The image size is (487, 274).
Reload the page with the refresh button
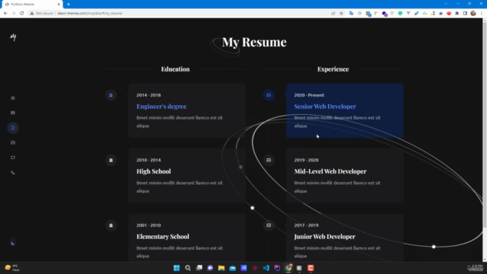coord(22,14)
